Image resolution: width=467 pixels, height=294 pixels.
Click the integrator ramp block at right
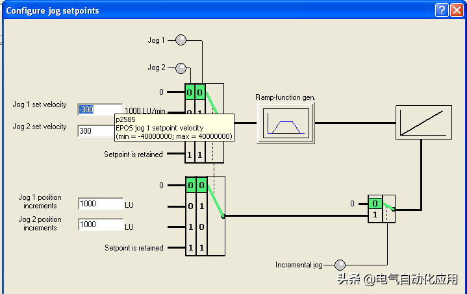(x=422, y=122)
